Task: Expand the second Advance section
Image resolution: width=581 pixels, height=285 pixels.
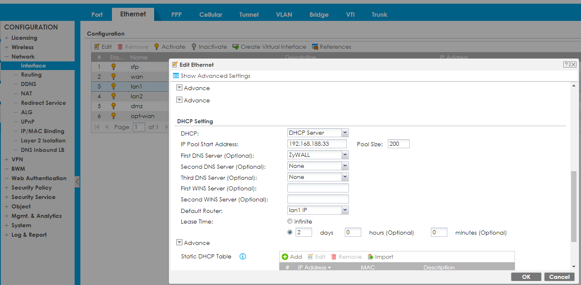Action: (179, 100)
